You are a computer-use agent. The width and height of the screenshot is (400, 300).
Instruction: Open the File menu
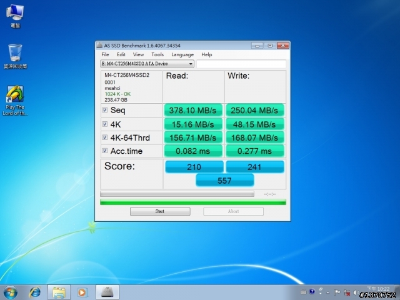[105, 54]
